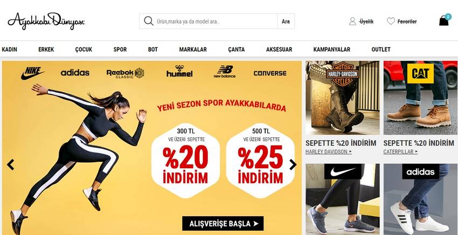
Task: Click the ALIŞVERİŞE BAŞLA button
Action: (223, 224)
